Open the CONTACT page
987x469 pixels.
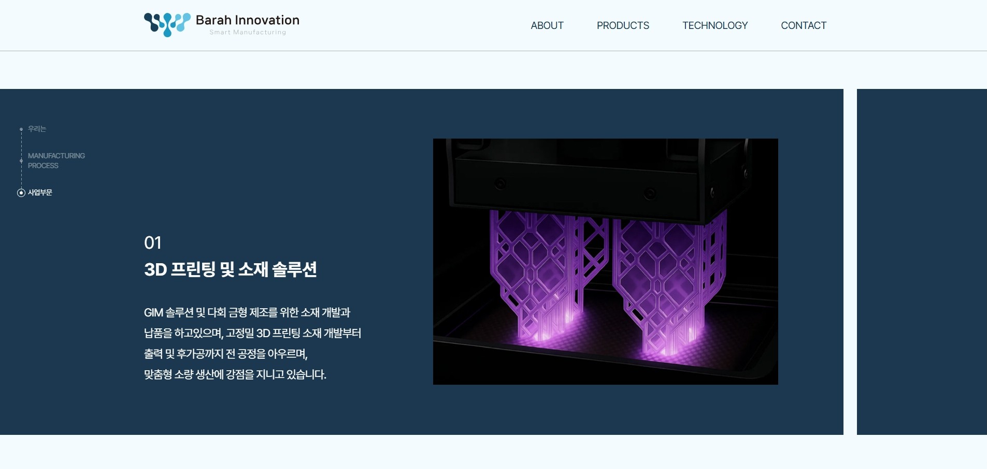(803, 25)
